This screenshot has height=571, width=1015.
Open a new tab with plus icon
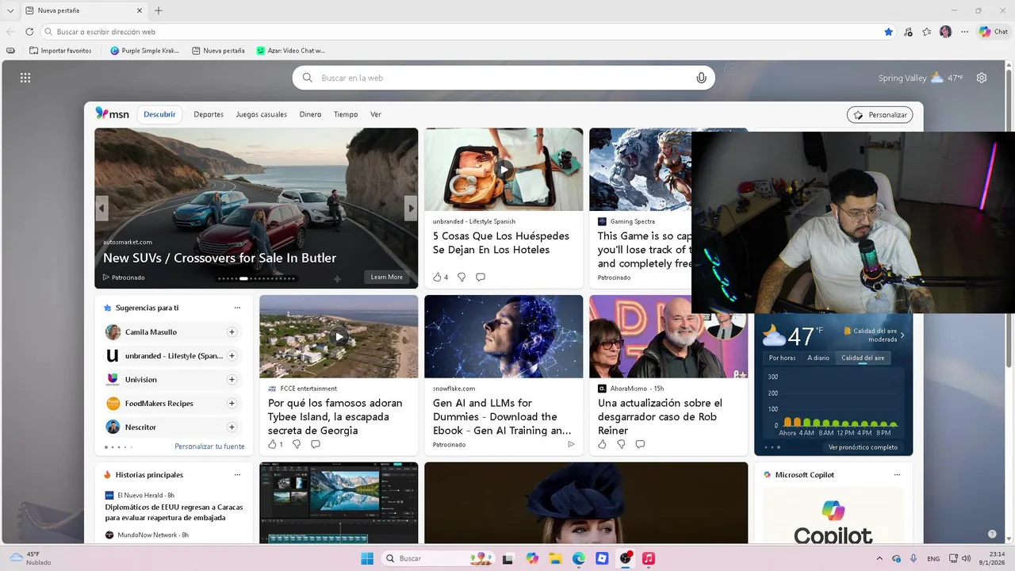point(159,10)
